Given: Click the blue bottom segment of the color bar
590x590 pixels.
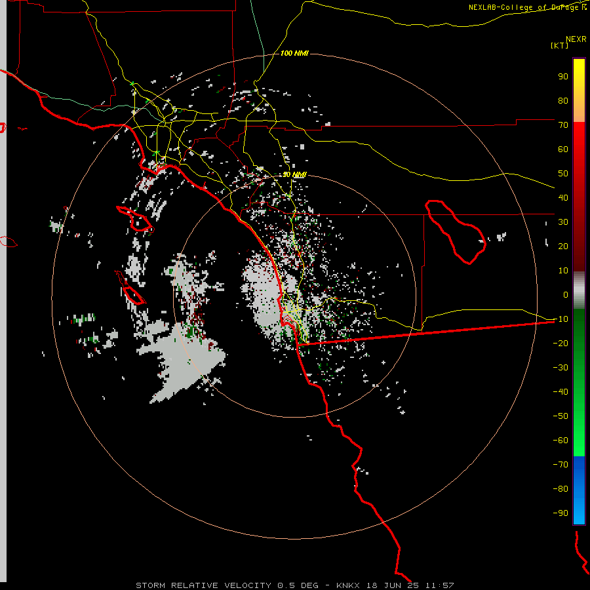Looking at the screenshot, I should (579, 490).
